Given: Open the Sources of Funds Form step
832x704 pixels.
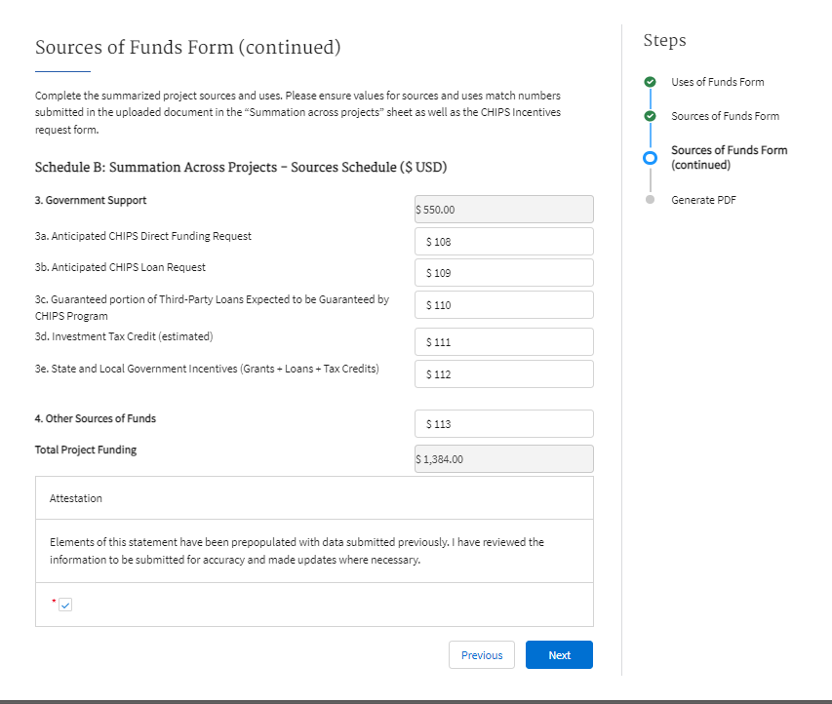Looking at the screenshot, I should pos(725,116).
